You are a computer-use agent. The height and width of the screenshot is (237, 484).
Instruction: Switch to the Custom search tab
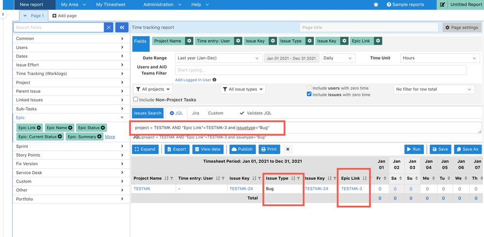215,113
